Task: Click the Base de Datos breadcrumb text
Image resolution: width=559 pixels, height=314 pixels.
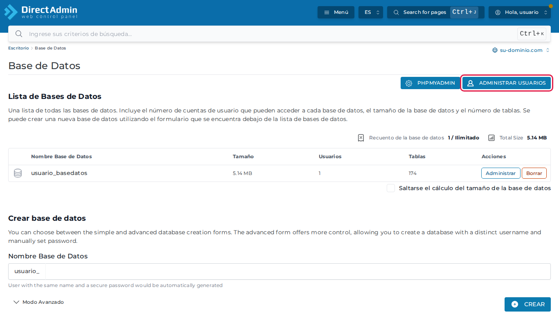Action: pos(50,48)
